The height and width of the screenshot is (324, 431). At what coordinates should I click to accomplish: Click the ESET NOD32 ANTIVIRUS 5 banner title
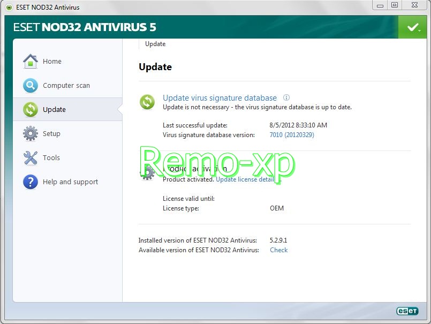tap(85, 27)
